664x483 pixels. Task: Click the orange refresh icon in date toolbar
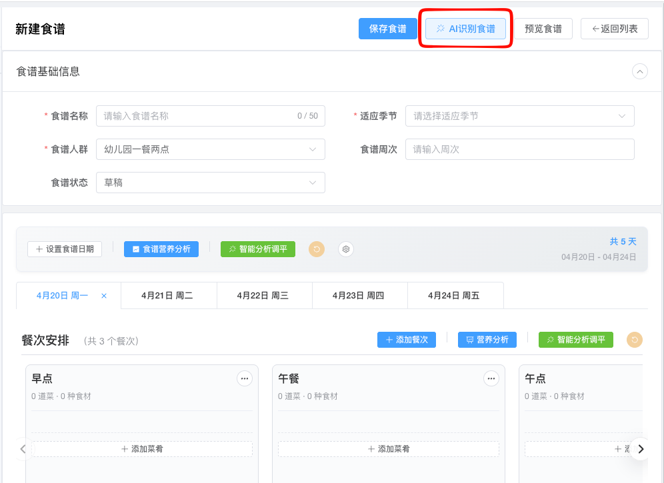tap(317, 249)
